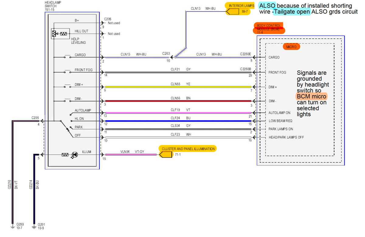Click the B+ label in headlamp switch
Viewport: 365px width, 237px height.
coord(77,21)
